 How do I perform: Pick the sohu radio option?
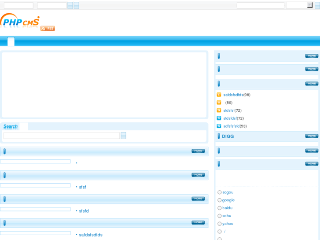219,216
